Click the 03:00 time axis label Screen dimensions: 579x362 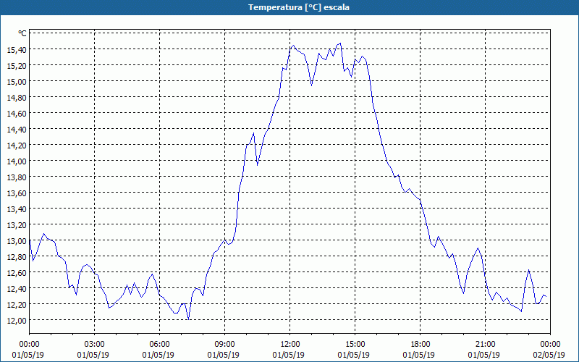[95, 345]
